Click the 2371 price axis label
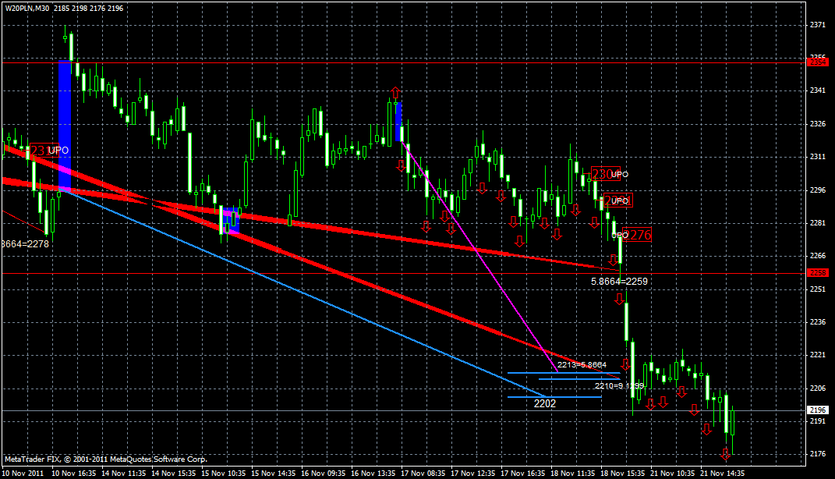This screenshot has width=835, height=479. point(817,24)
